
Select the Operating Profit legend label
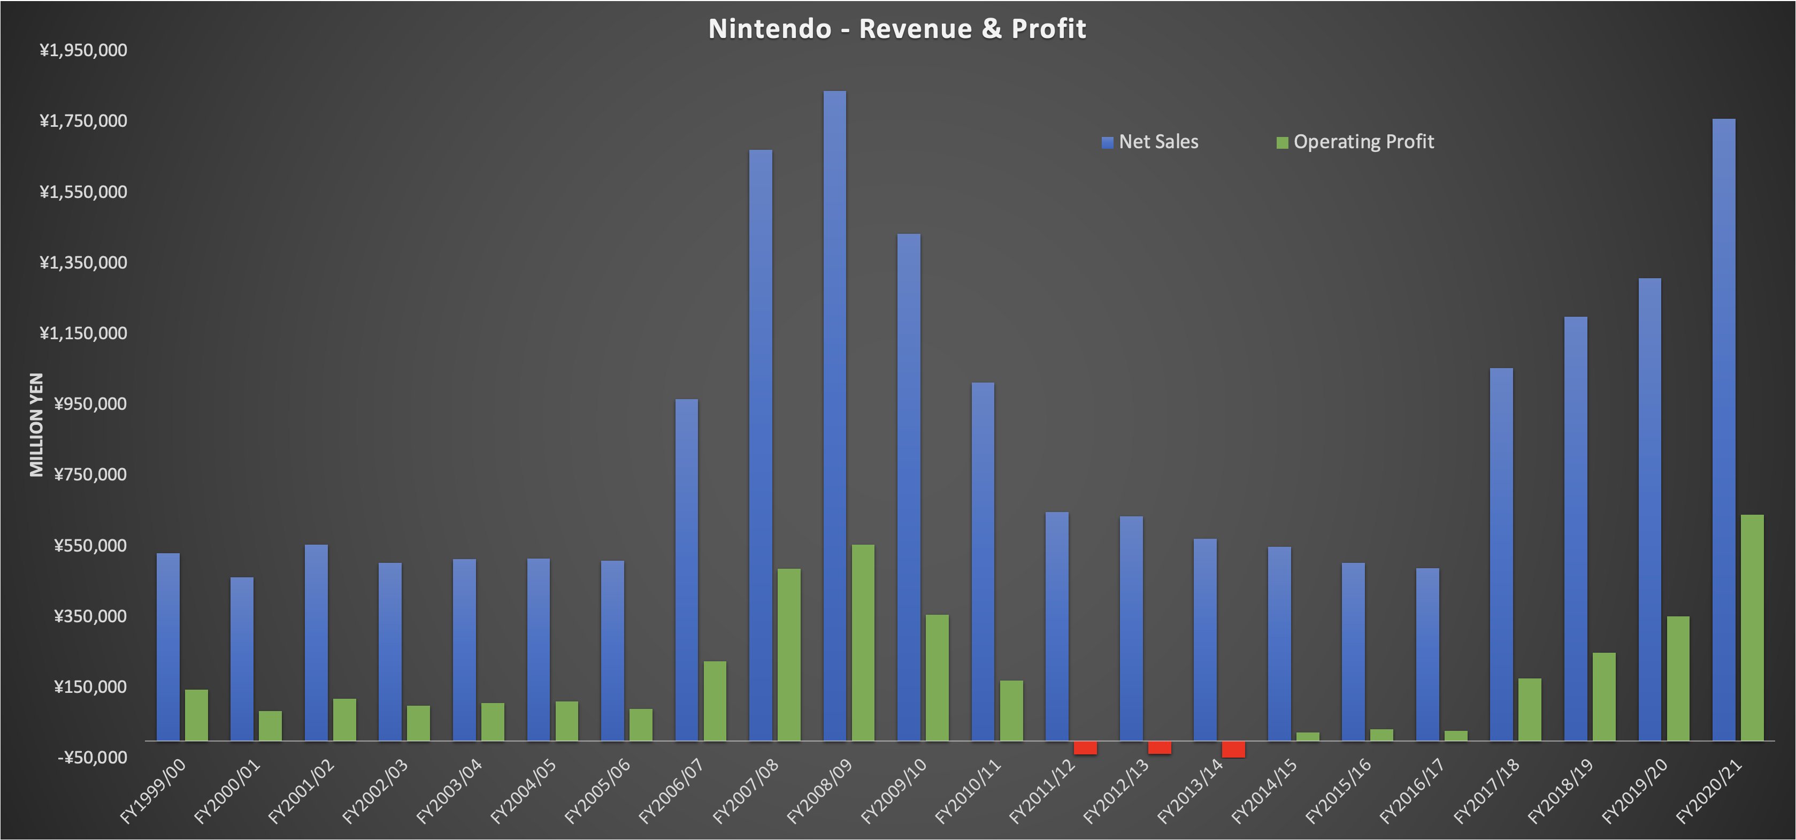click(x=1364, y=142)
